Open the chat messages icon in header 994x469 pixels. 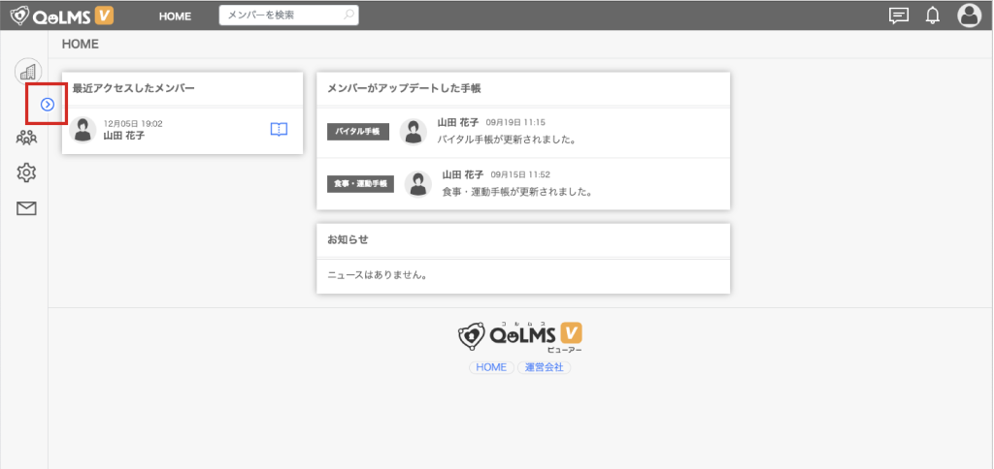click(x=899, y=16)
